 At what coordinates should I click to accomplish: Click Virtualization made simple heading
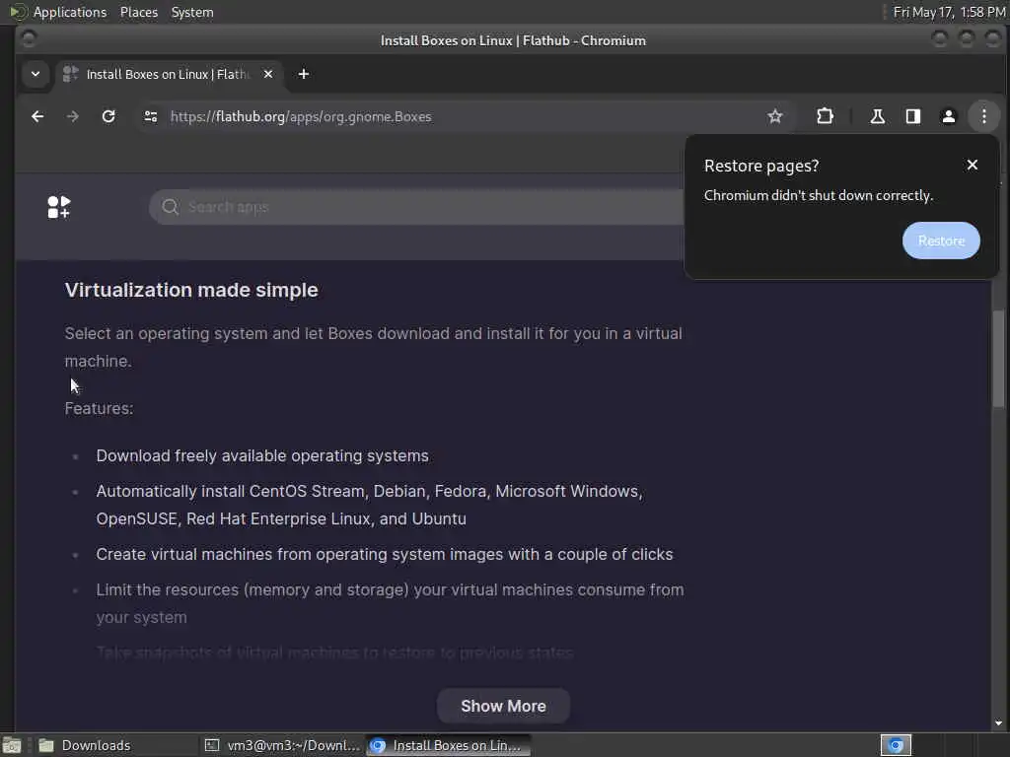point(191,290)
